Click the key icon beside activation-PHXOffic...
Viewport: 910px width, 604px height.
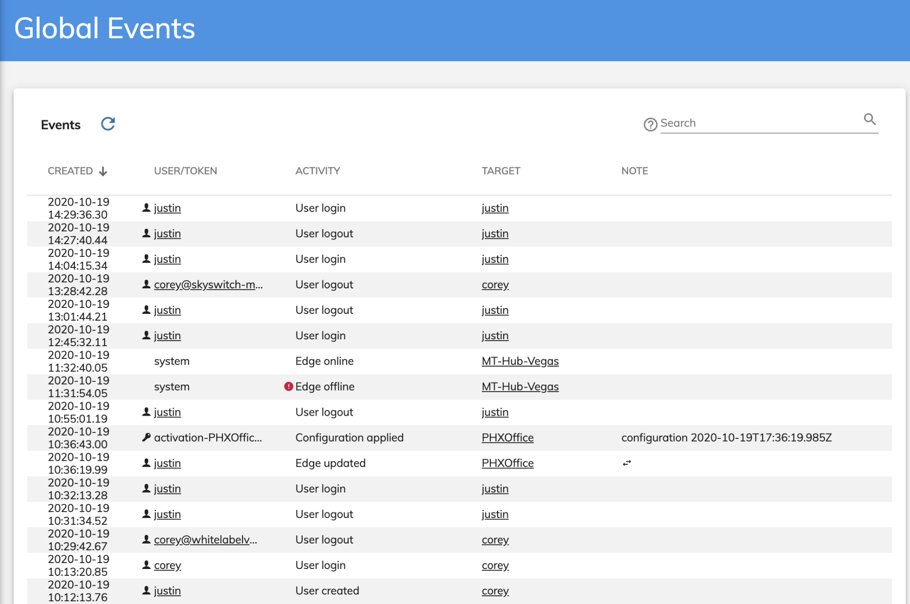pos(146,438)
